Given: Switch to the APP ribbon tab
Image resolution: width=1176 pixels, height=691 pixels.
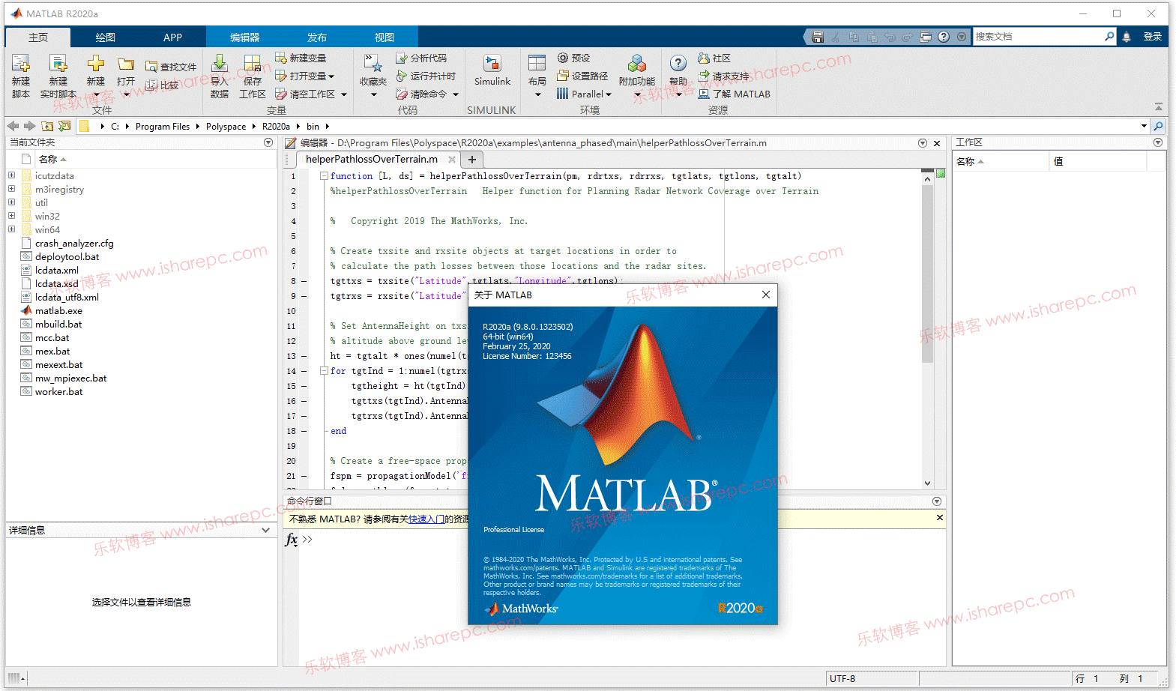Looking at the screenshot, I should pyautogui.click(x=172, y=37).
